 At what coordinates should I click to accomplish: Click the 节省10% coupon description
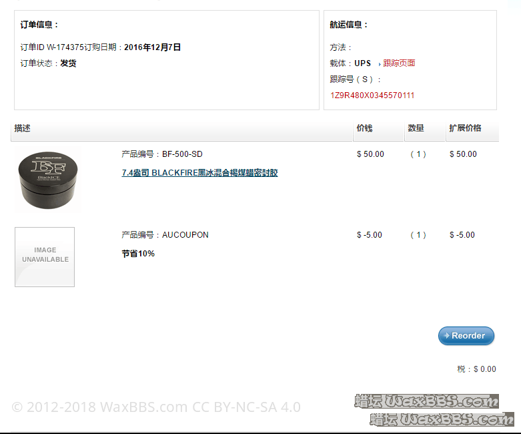click(x=138, y=254)
